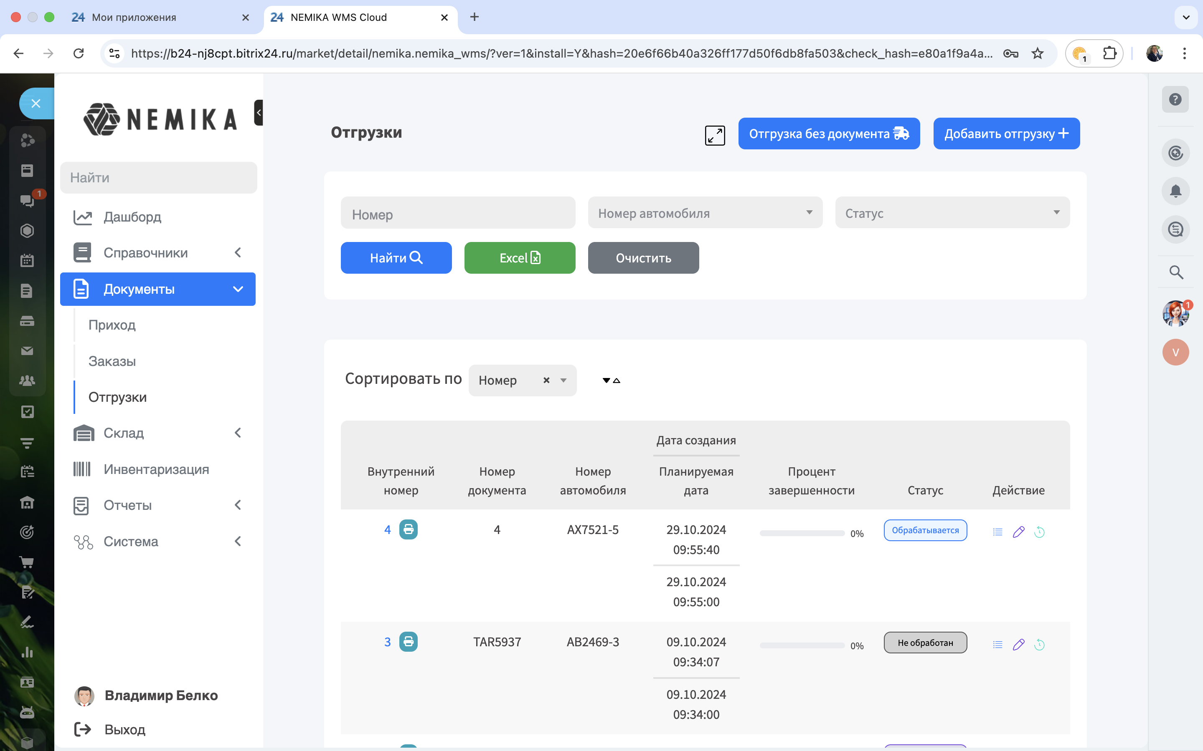Expand the Справочники menu section
The image size is (1203, 751).
pos(157,253)
